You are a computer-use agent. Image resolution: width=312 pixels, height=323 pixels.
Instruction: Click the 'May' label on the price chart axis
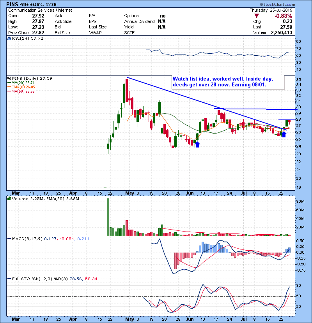(x=129, y=193)
